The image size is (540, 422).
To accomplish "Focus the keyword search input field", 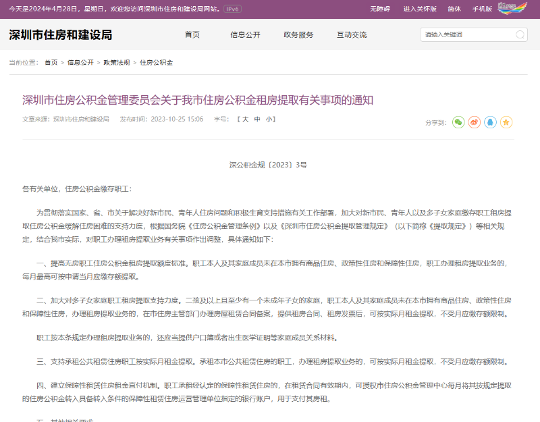I will [466, 34].
